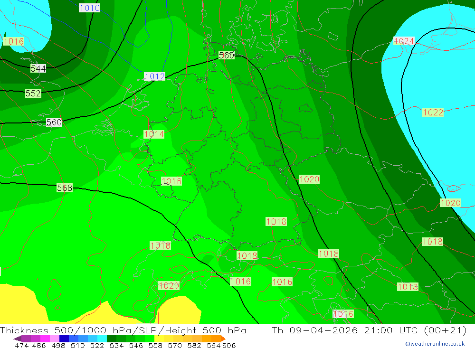Screen dimensions: 475x348
Task: Click the 568 height contour label
Action: click(65, 188)
